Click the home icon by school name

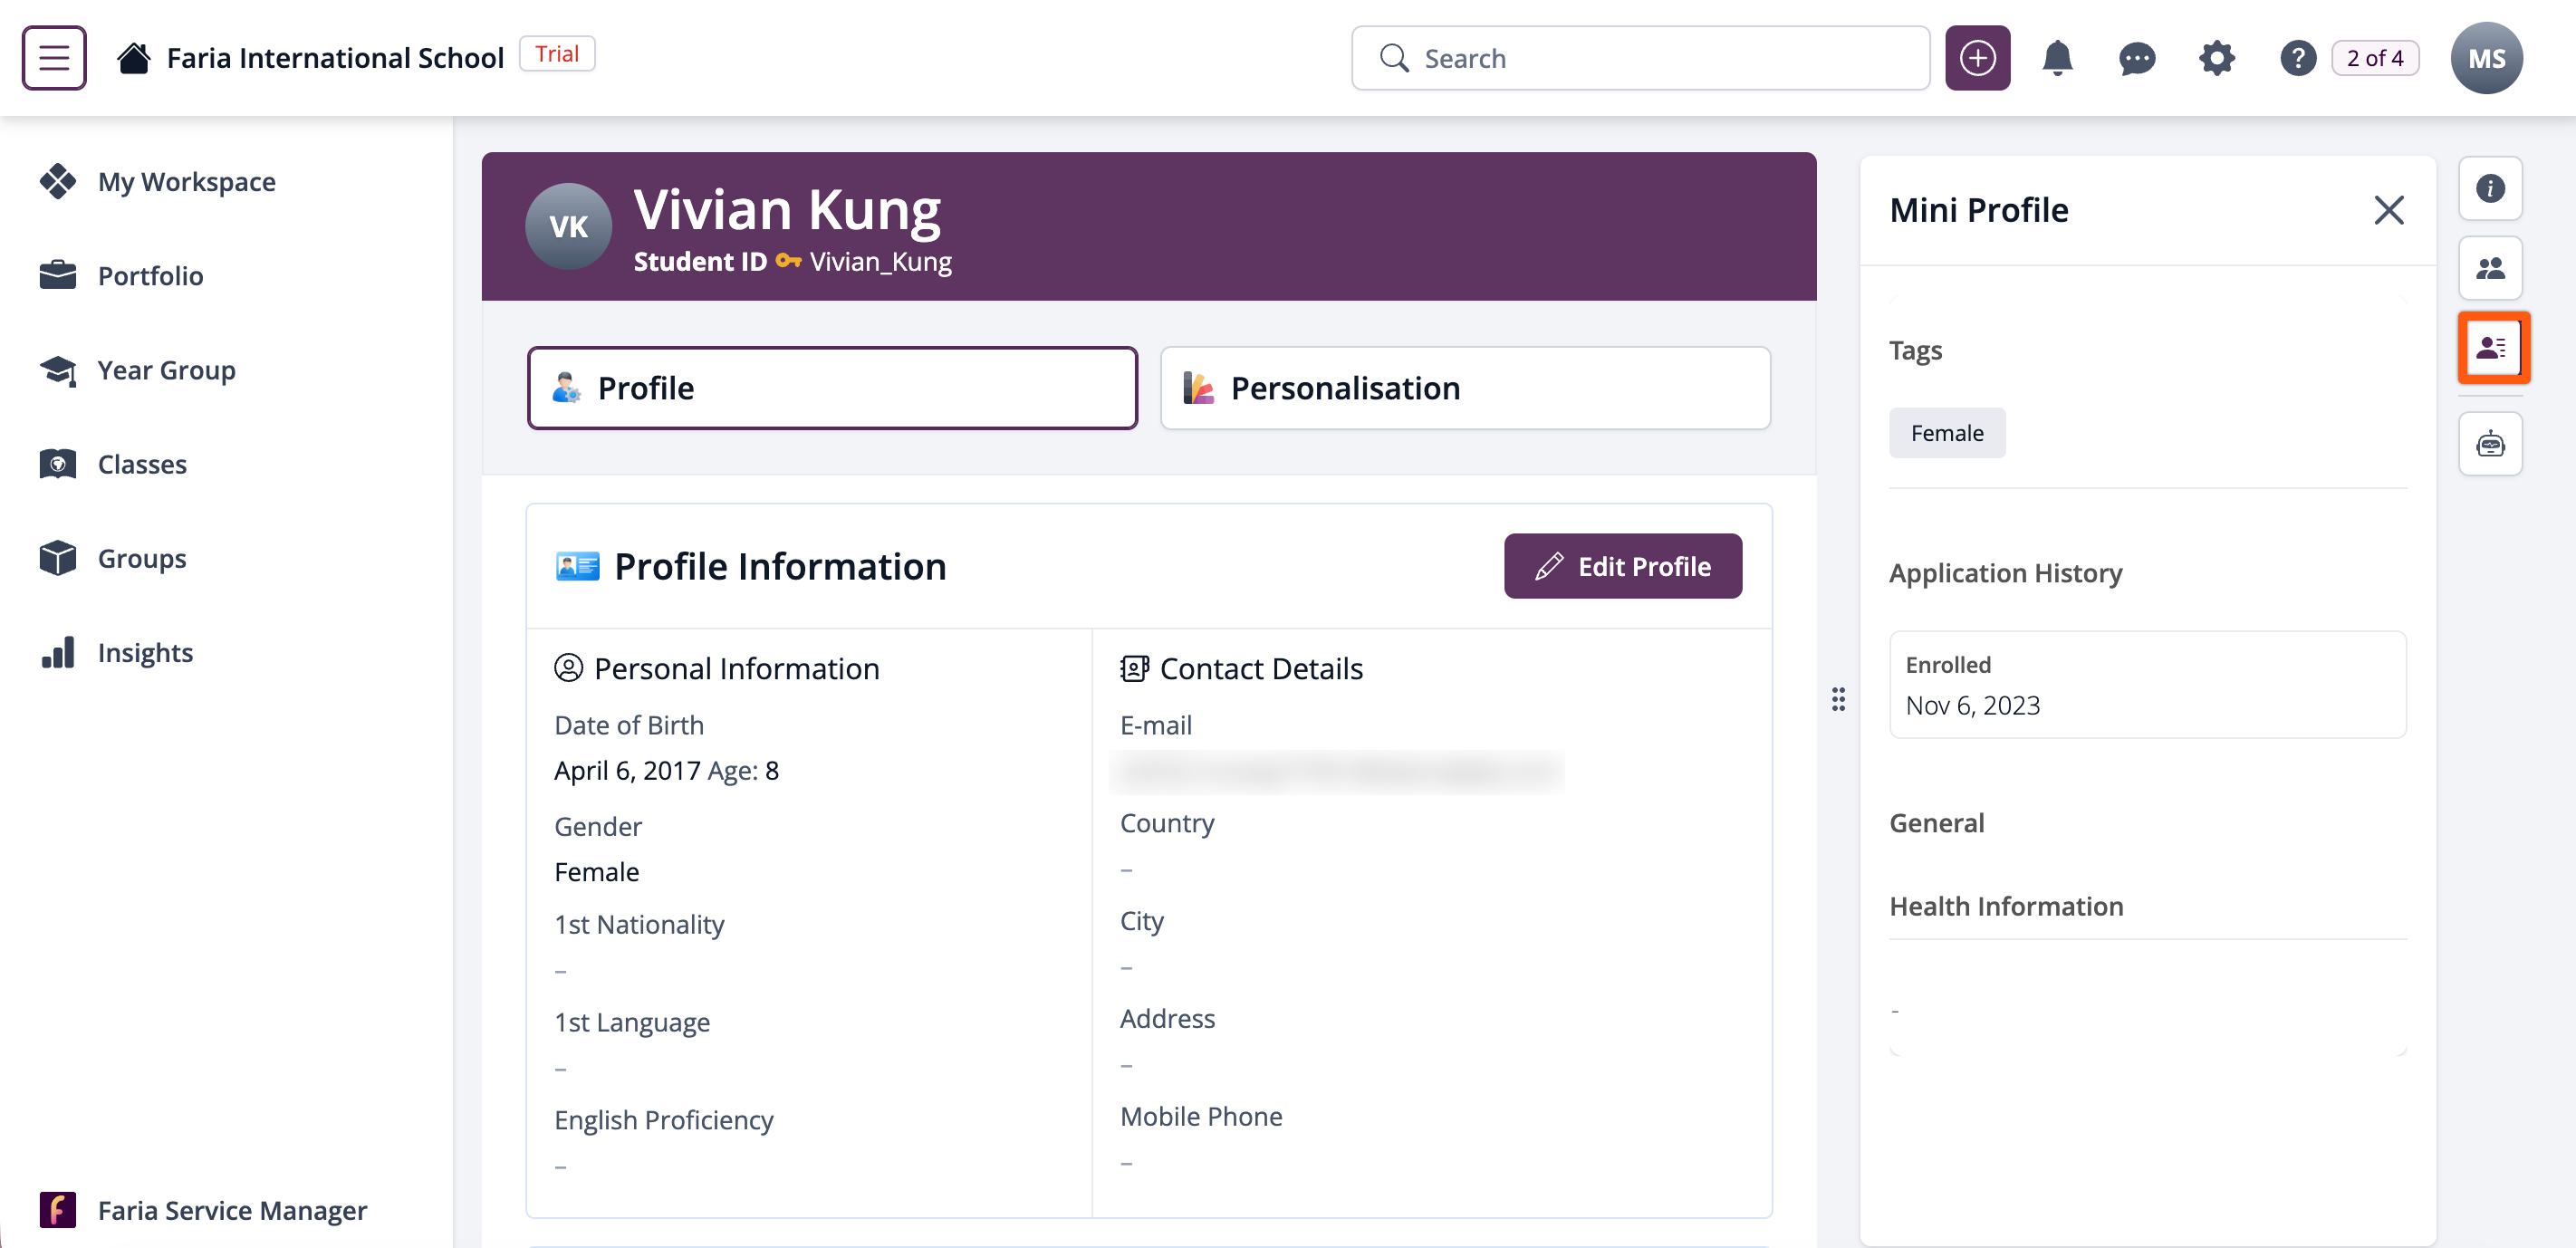(133, 58)
